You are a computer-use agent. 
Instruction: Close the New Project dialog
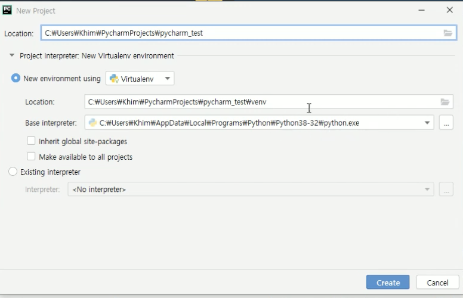[x=449, y=10]
